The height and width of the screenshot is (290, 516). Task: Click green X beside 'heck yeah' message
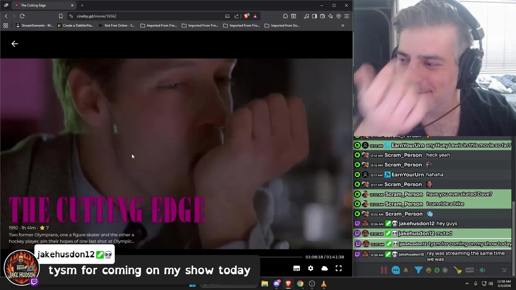pos(357,155)
